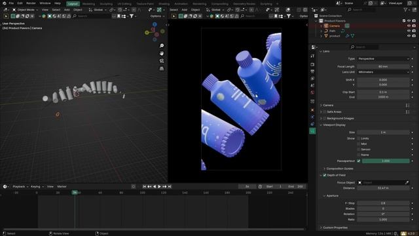Disable the Passepartout checkbox
The image size is (419, 236).
(359, 161)
